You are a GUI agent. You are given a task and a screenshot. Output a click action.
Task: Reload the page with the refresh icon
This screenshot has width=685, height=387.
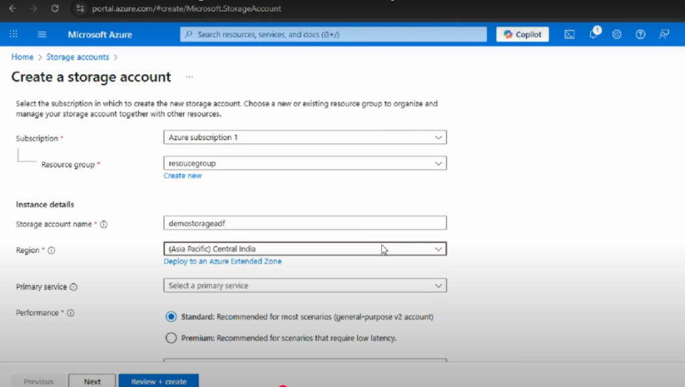pyautogui.click(x=55, y=8)
